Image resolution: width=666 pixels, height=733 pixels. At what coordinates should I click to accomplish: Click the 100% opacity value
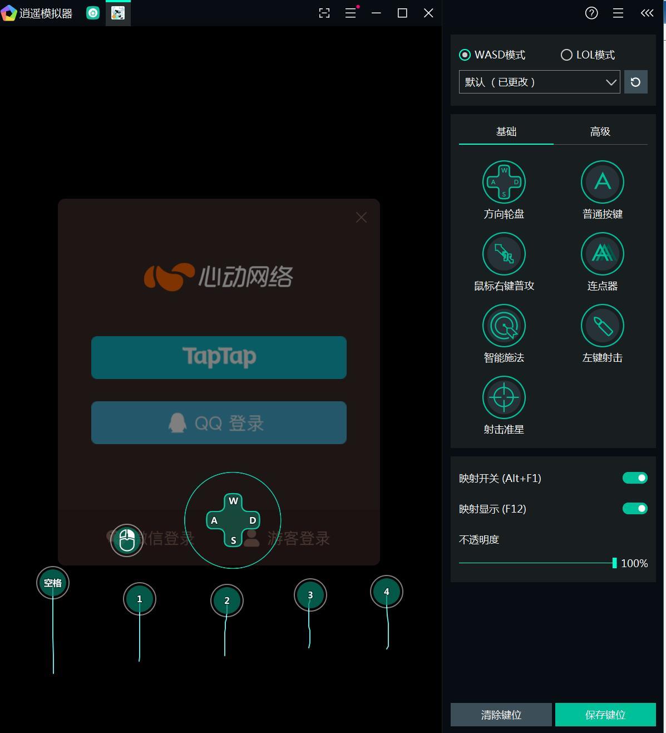pyautogui.click(x=634, y=563)
